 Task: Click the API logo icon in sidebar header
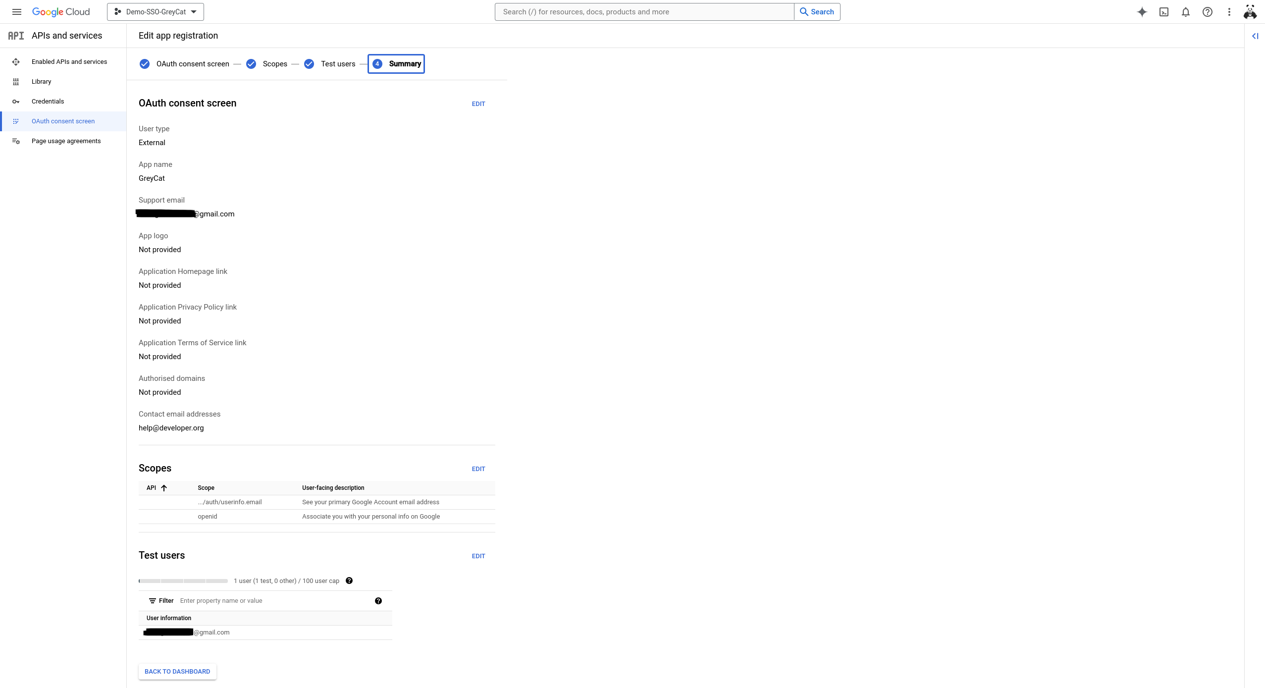coord(16,36)
